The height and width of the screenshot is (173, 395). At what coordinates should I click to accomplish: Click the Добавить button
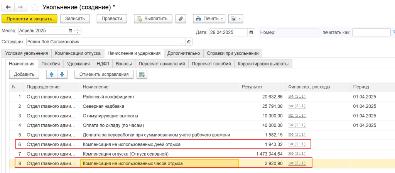[24, 75]
